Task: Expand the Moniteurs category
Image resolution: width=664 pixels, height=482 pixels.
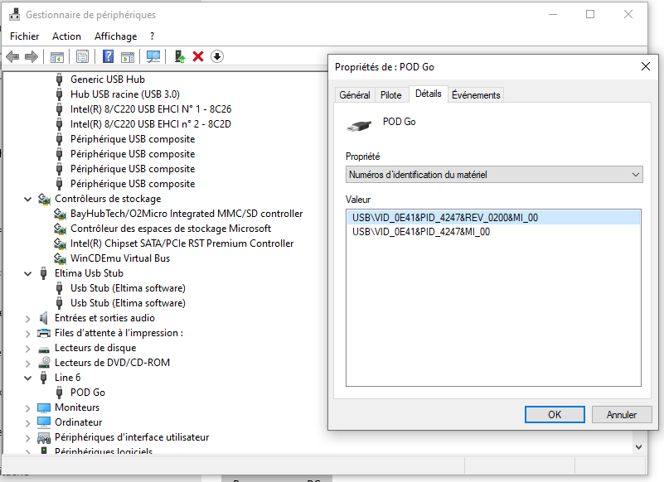Action: tap(28, 408)
